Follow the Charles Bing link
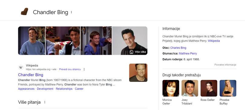 click(x=178, y=48)
